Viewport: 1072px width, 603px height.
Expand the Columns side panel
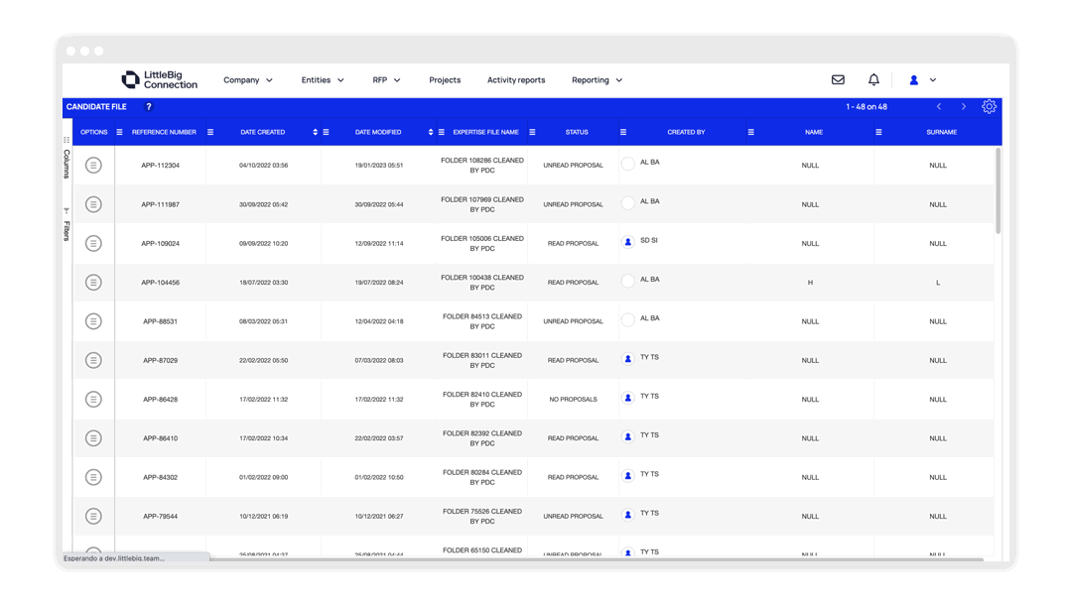67,159
